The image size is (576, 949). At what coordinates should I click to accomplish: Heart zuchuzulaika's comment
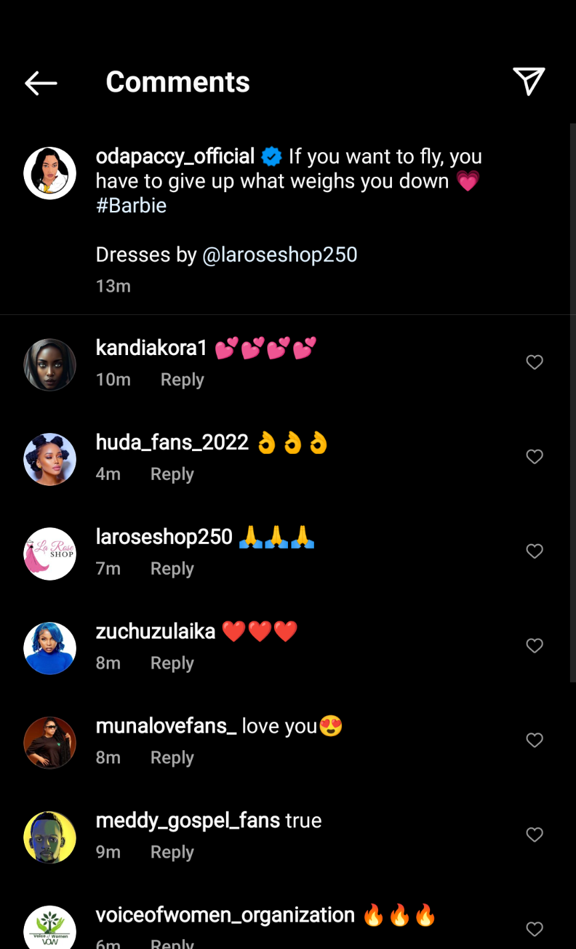(535, 646)
